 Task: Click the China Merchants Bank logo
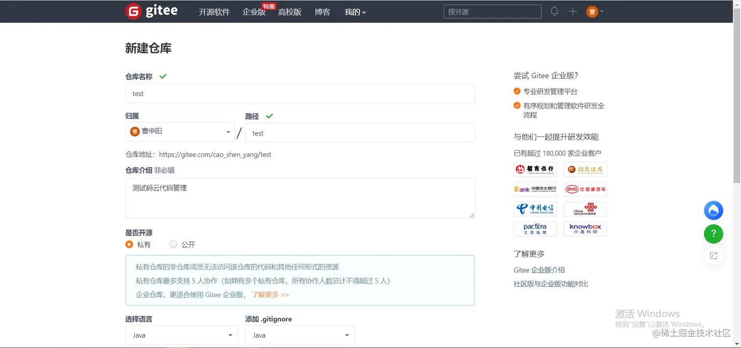(x=535, y=169)
